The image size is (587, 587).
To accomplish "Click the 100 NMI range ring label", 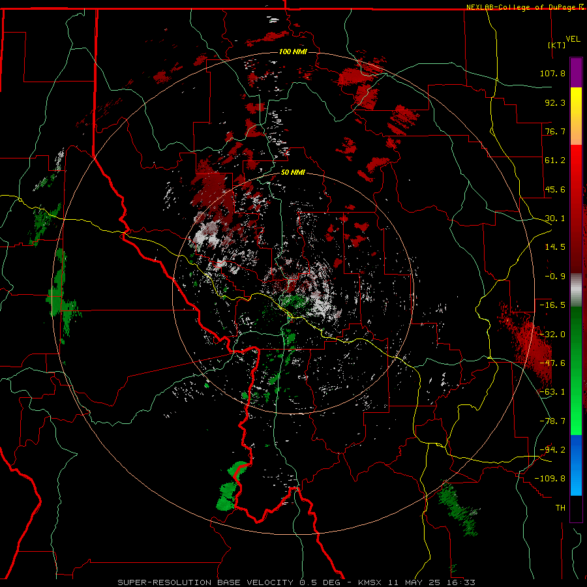I will click(293, 52).
